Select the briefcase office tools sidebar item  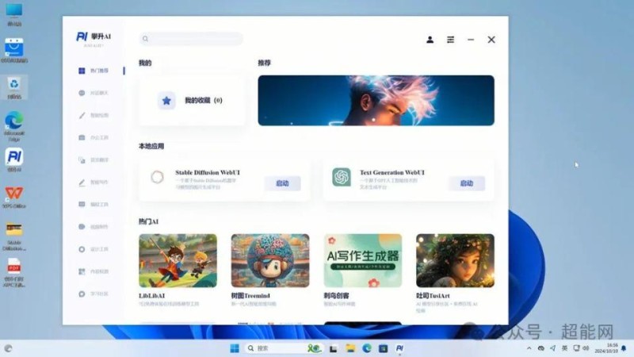pos(94,137)
